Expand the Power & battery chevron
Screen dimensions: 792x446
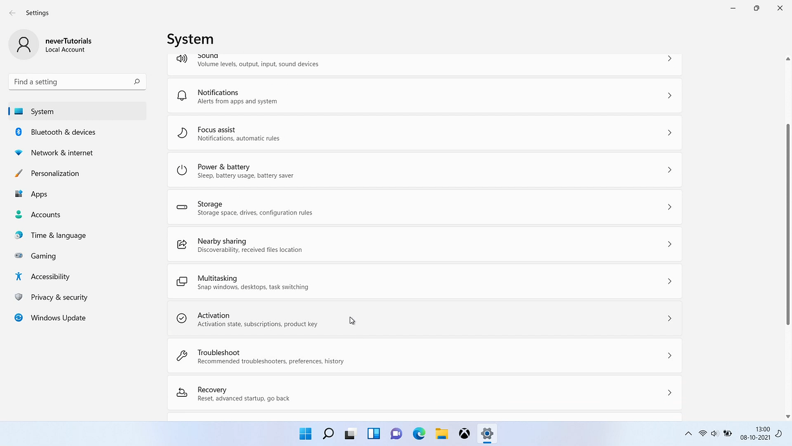pyautogui.click(x=669, y=169)
